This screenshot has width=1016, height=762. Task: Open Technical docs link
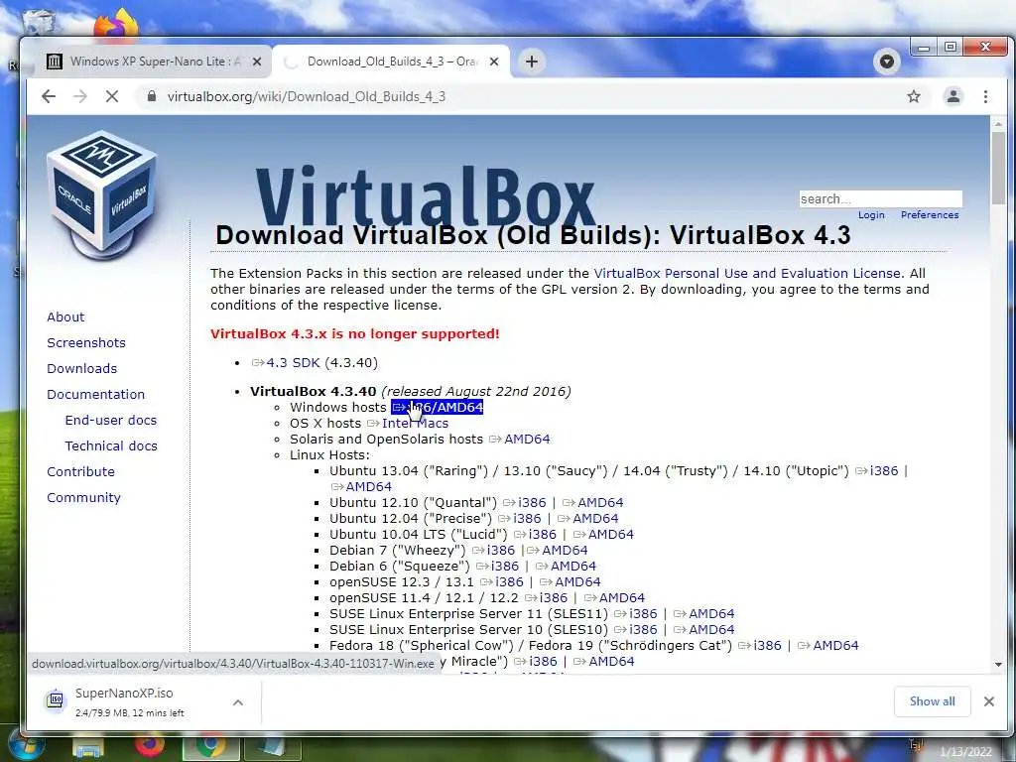(x=111, y=445)
